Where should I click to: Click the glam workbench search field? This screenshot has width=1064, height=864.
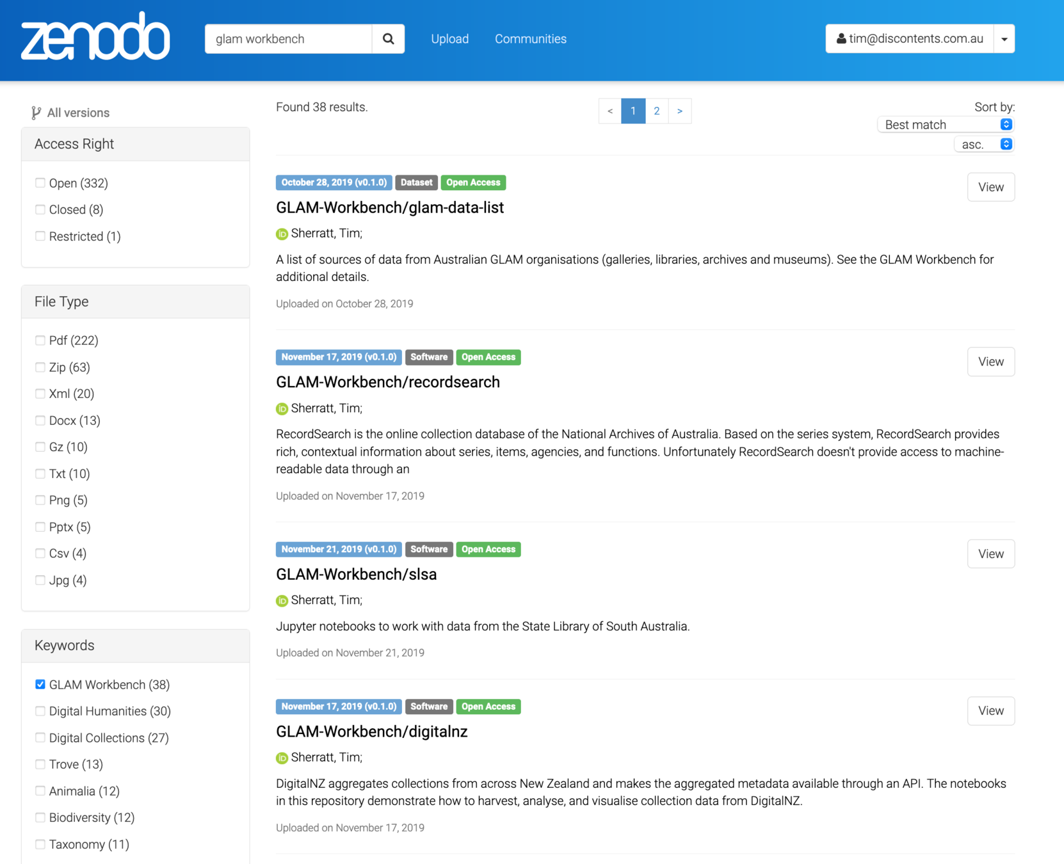(x=289, y=39)
